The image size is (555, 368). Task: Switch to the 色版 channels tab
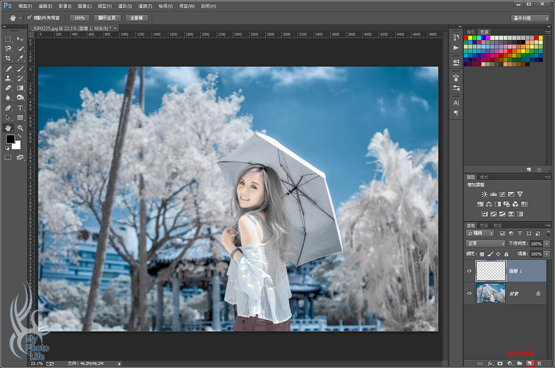484,225
